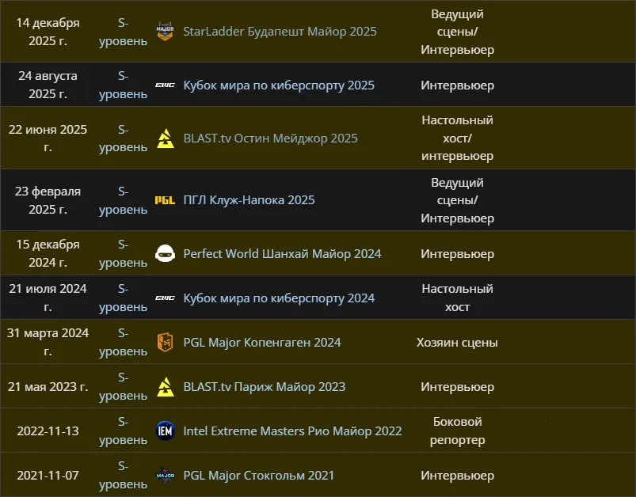Image resolution: width=636 pixels, height=497 pixels.
Task: Open StarLadder Будапешт Майор 2025 link
Action: click(280, 32)
